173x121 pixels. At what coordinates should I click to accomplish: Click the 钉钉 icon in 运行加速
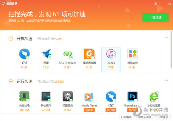coord(111,96)
